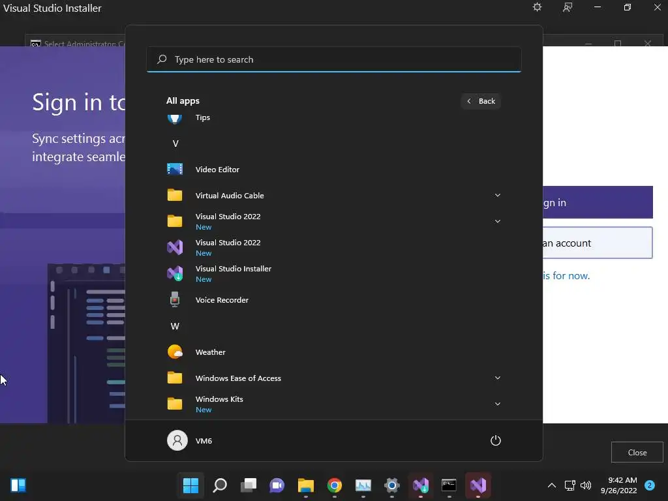Viewport: 668px width, 501px height.
Task: Switch to Visual Studio taskbar icon
Action: 478,485
